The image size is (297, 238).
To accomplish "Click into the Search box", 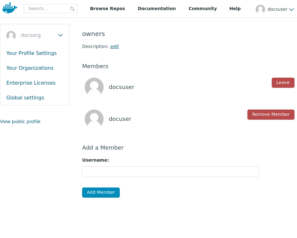I will coord(47,9).
